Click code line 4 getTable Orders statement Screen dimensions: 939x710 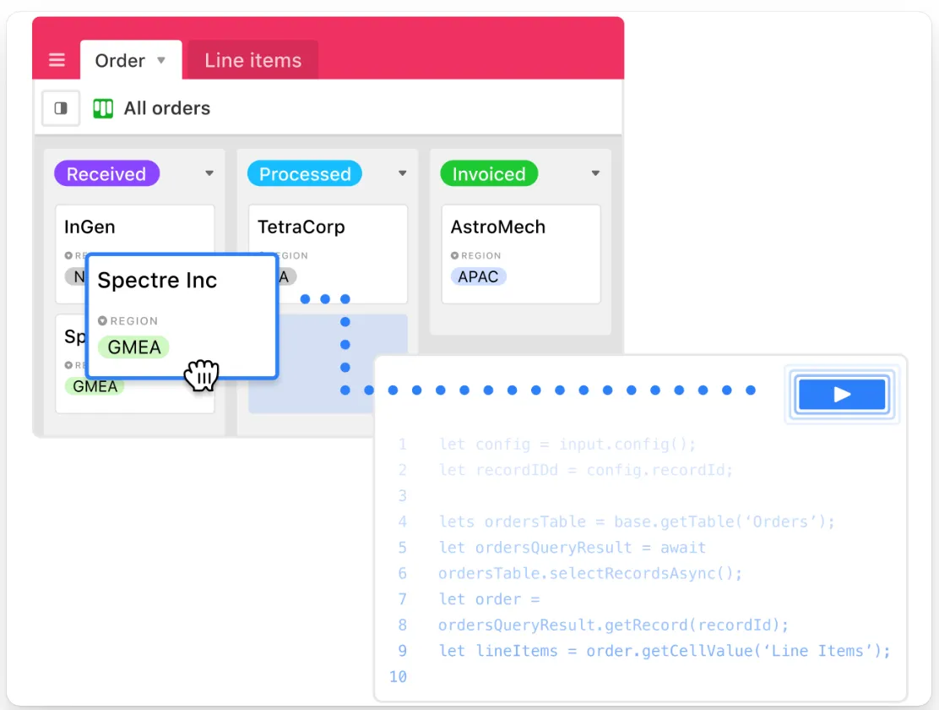637,522
